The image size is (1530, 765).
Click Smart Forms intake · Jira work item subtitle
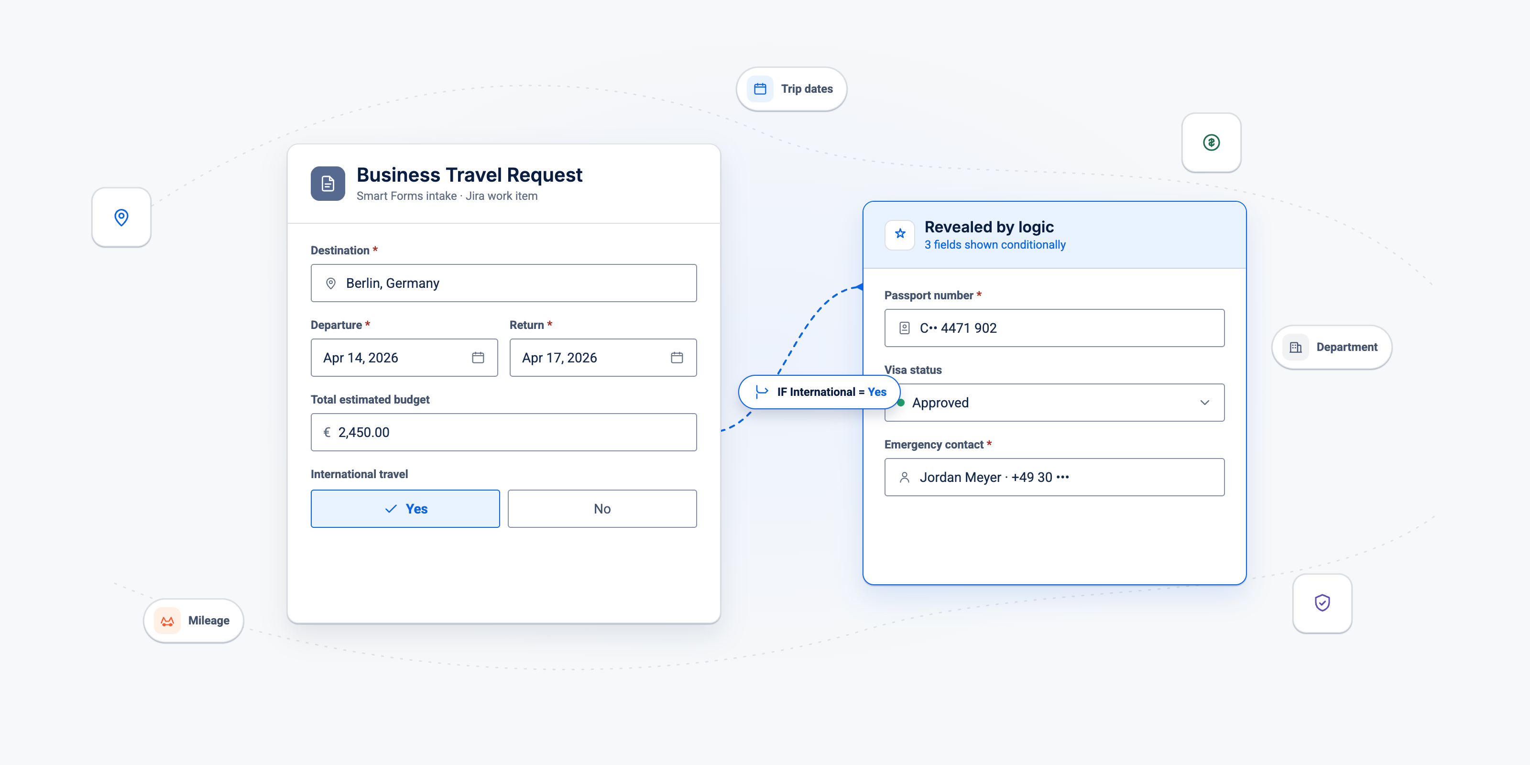(x=447, y=196)
